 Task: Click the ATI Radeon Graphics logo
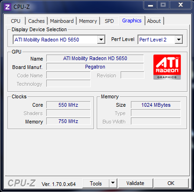(167, 67)
